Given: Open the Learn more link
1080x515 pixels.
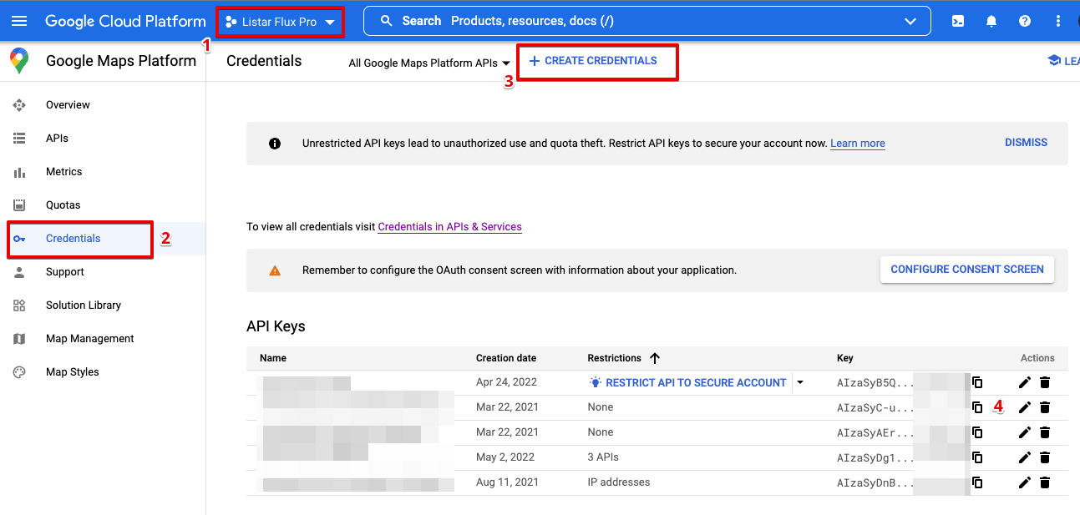Looking at the screenshot, I should click(858, 144).
